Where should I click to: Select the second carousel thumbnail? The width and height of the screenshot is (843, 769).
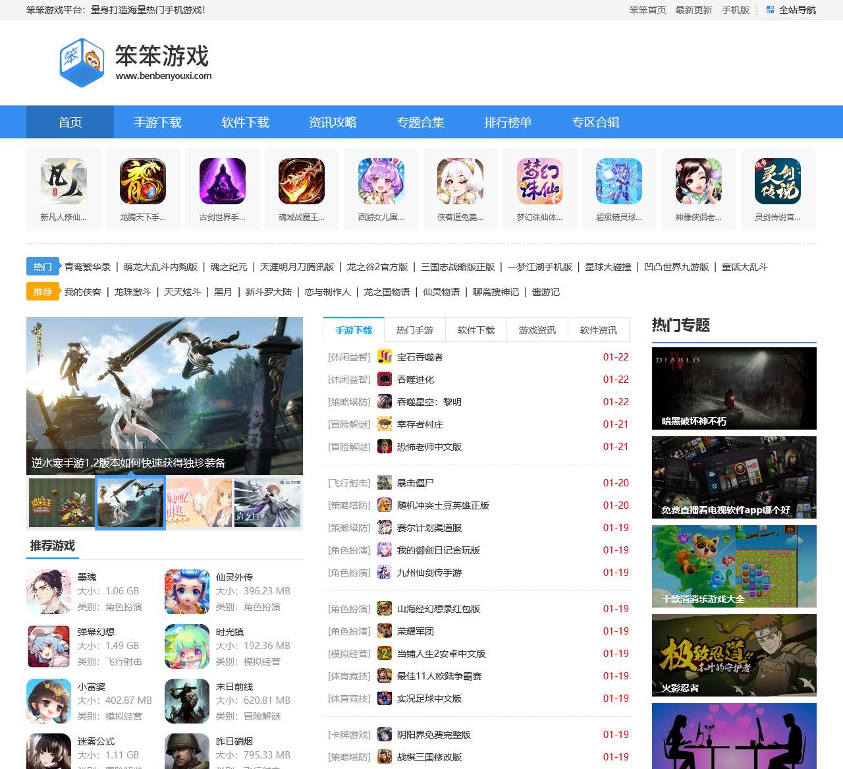pos(130,502)
